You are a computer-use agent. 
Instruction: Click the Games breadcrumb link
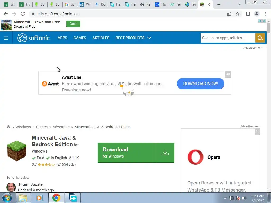tap(42, 127)
